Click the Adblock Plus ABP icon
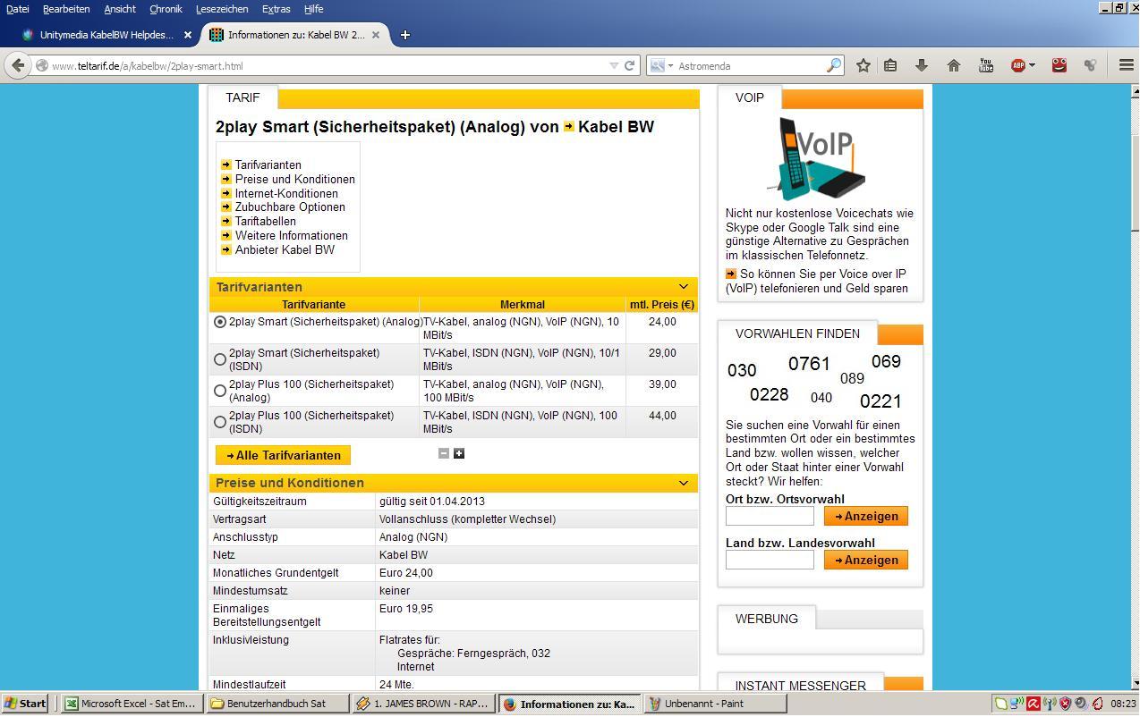Screen dimensions: 1140x717 pyautogui.click(x=1018, y=65)
